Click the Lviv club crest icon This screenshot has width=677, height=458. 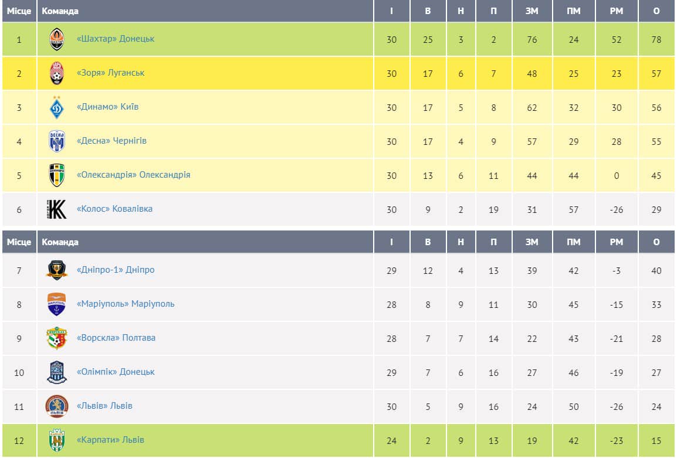(57, 406)
